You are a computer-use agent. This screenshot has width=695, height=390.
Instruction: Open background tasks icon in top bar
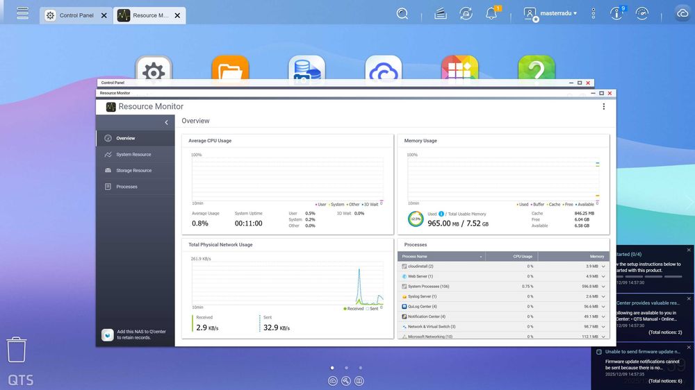coord(440,14)
